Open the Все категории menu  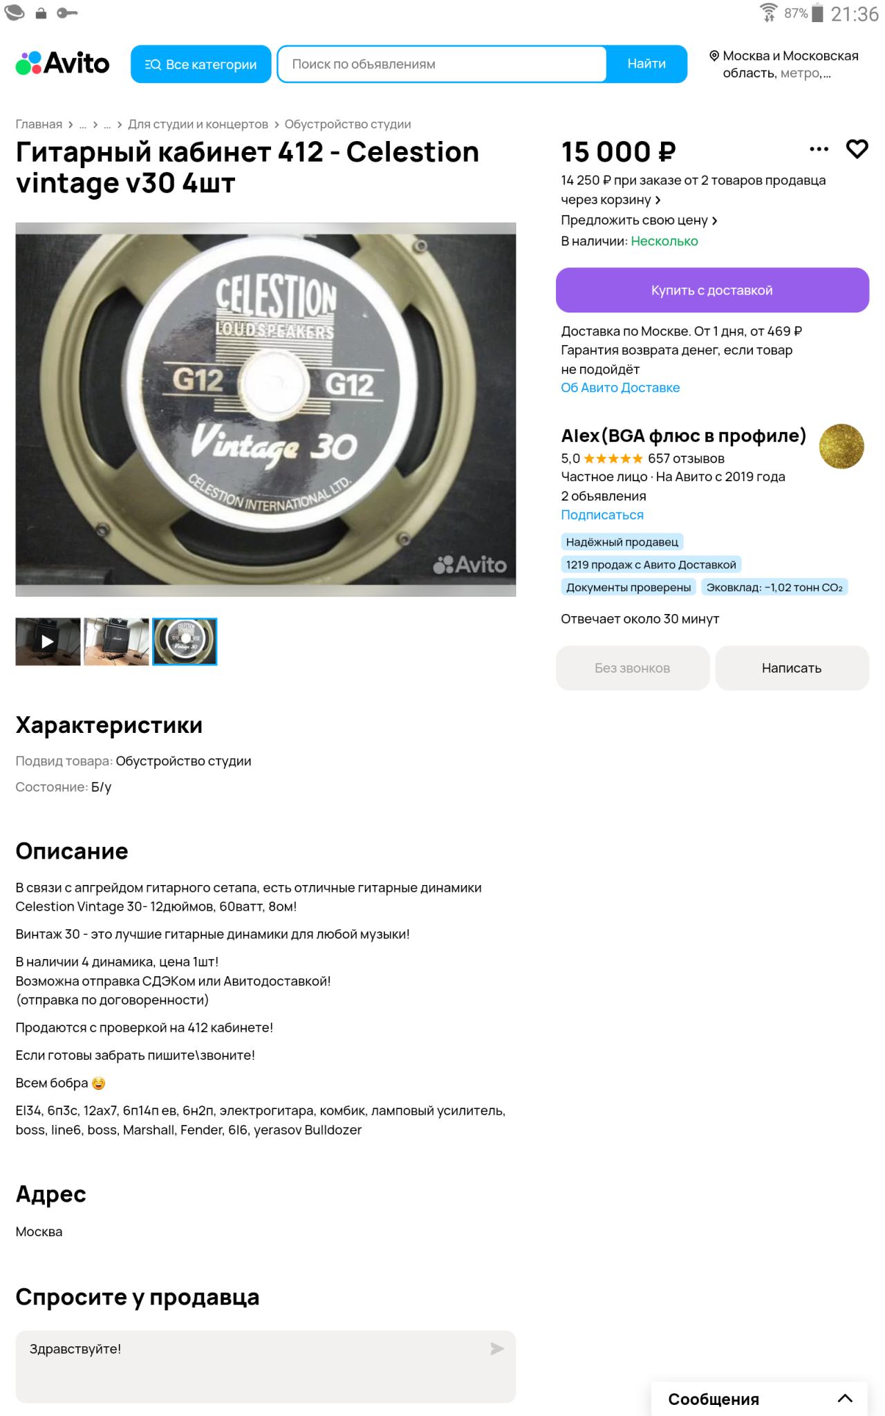201,64
